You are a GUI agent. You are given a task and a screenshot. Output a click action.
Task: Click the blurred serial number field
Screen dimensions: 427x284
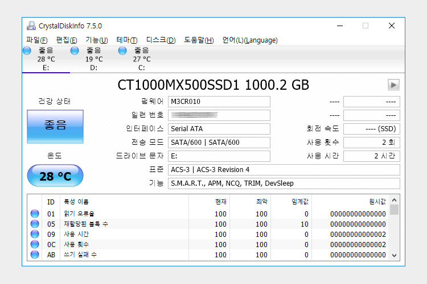tap(219, 115)
